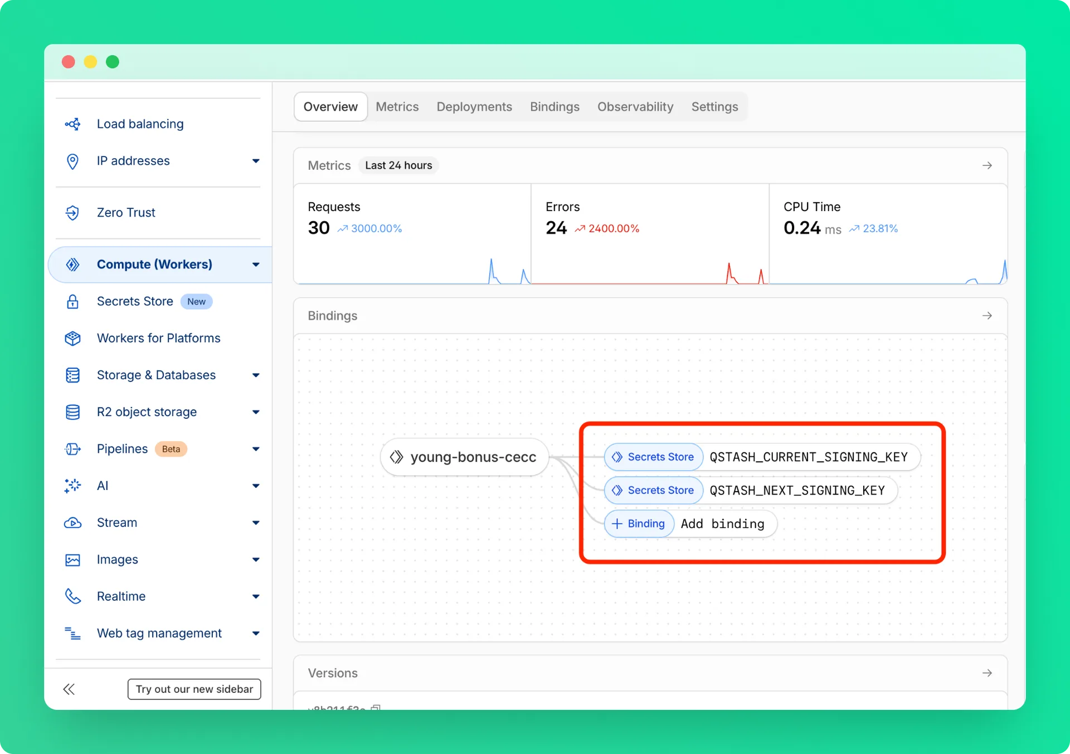
Task: Click the Secrets Store lock icon
Action: [72, 301]
